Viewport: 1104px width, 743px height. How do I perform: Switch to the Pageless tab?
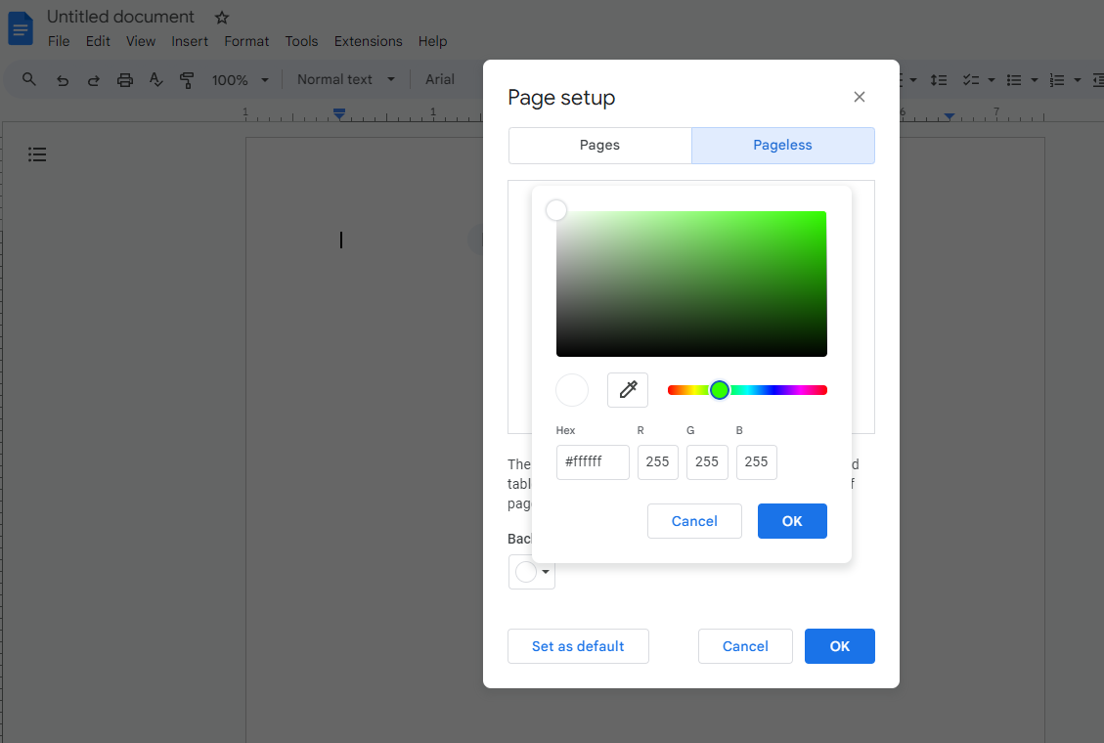[x=783, y=145]
